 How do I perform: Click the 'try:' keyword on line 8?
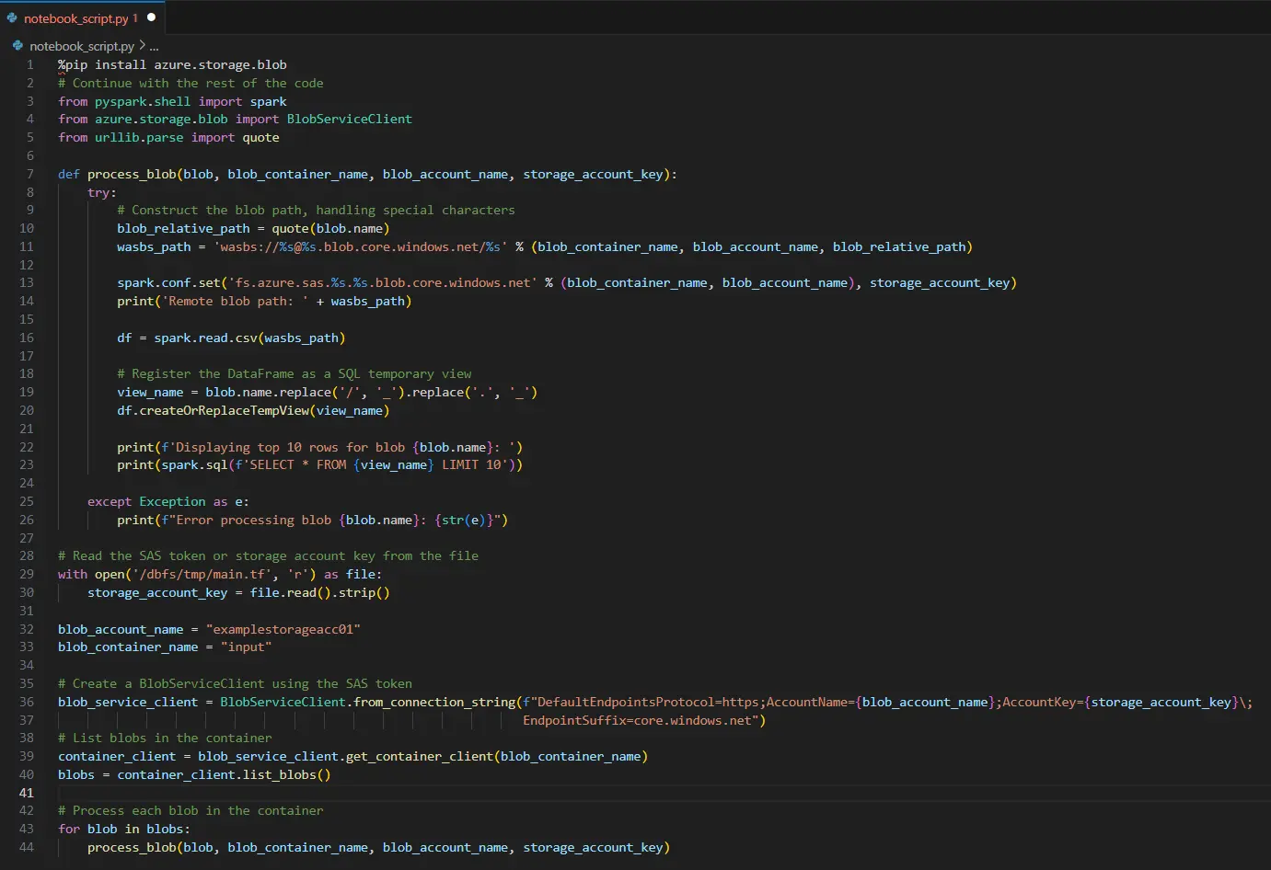click(x=102, y=192)
